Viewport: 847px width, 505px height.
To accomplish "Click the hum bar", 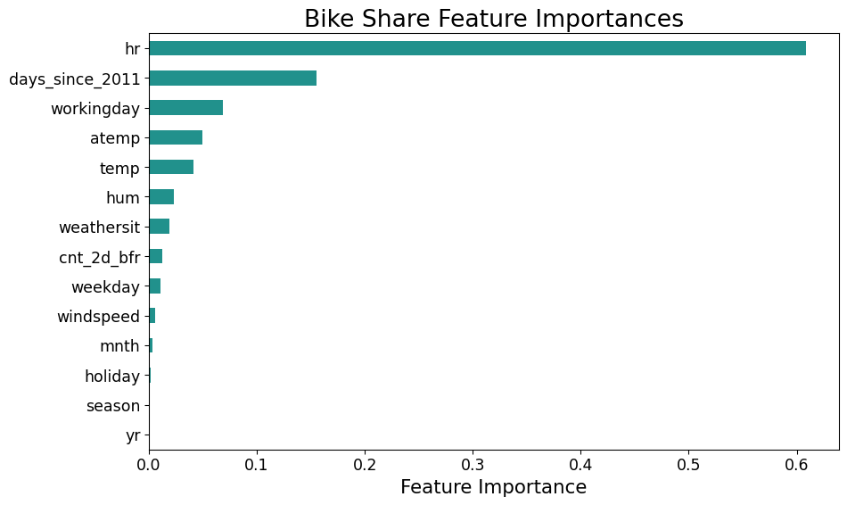I will point(161,197).
